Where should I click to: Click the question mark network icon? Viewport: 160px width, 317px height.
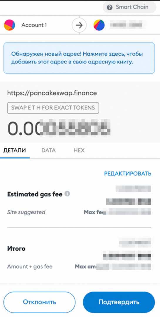coord(110,7)
